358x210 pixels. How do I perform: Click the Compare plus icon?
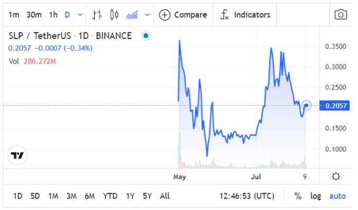point(165,15)
